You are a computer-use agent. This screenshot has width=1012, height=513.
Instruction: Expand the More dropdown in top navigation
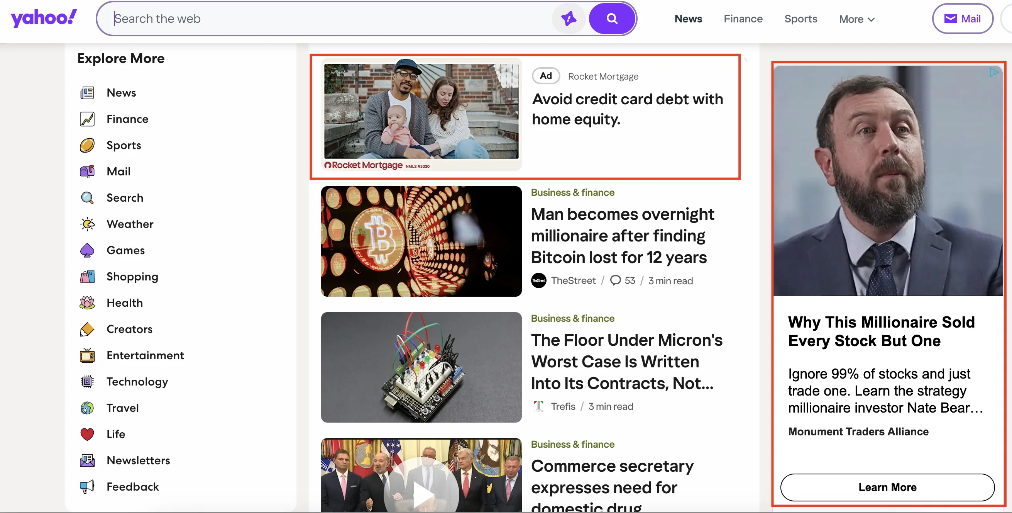coord(857,19)
